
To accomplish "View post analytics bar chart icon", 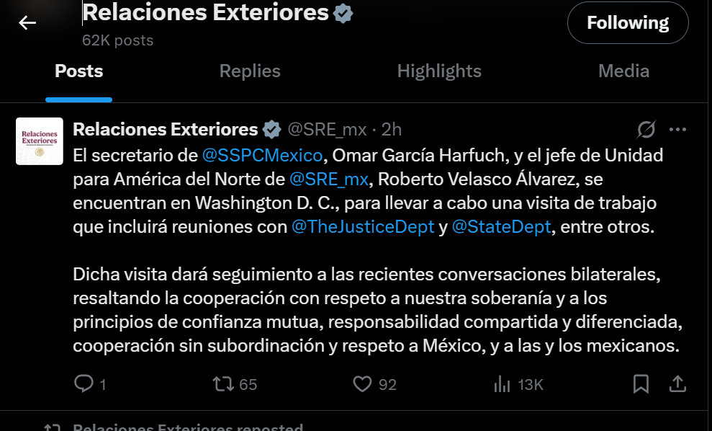I will [502, 384].
